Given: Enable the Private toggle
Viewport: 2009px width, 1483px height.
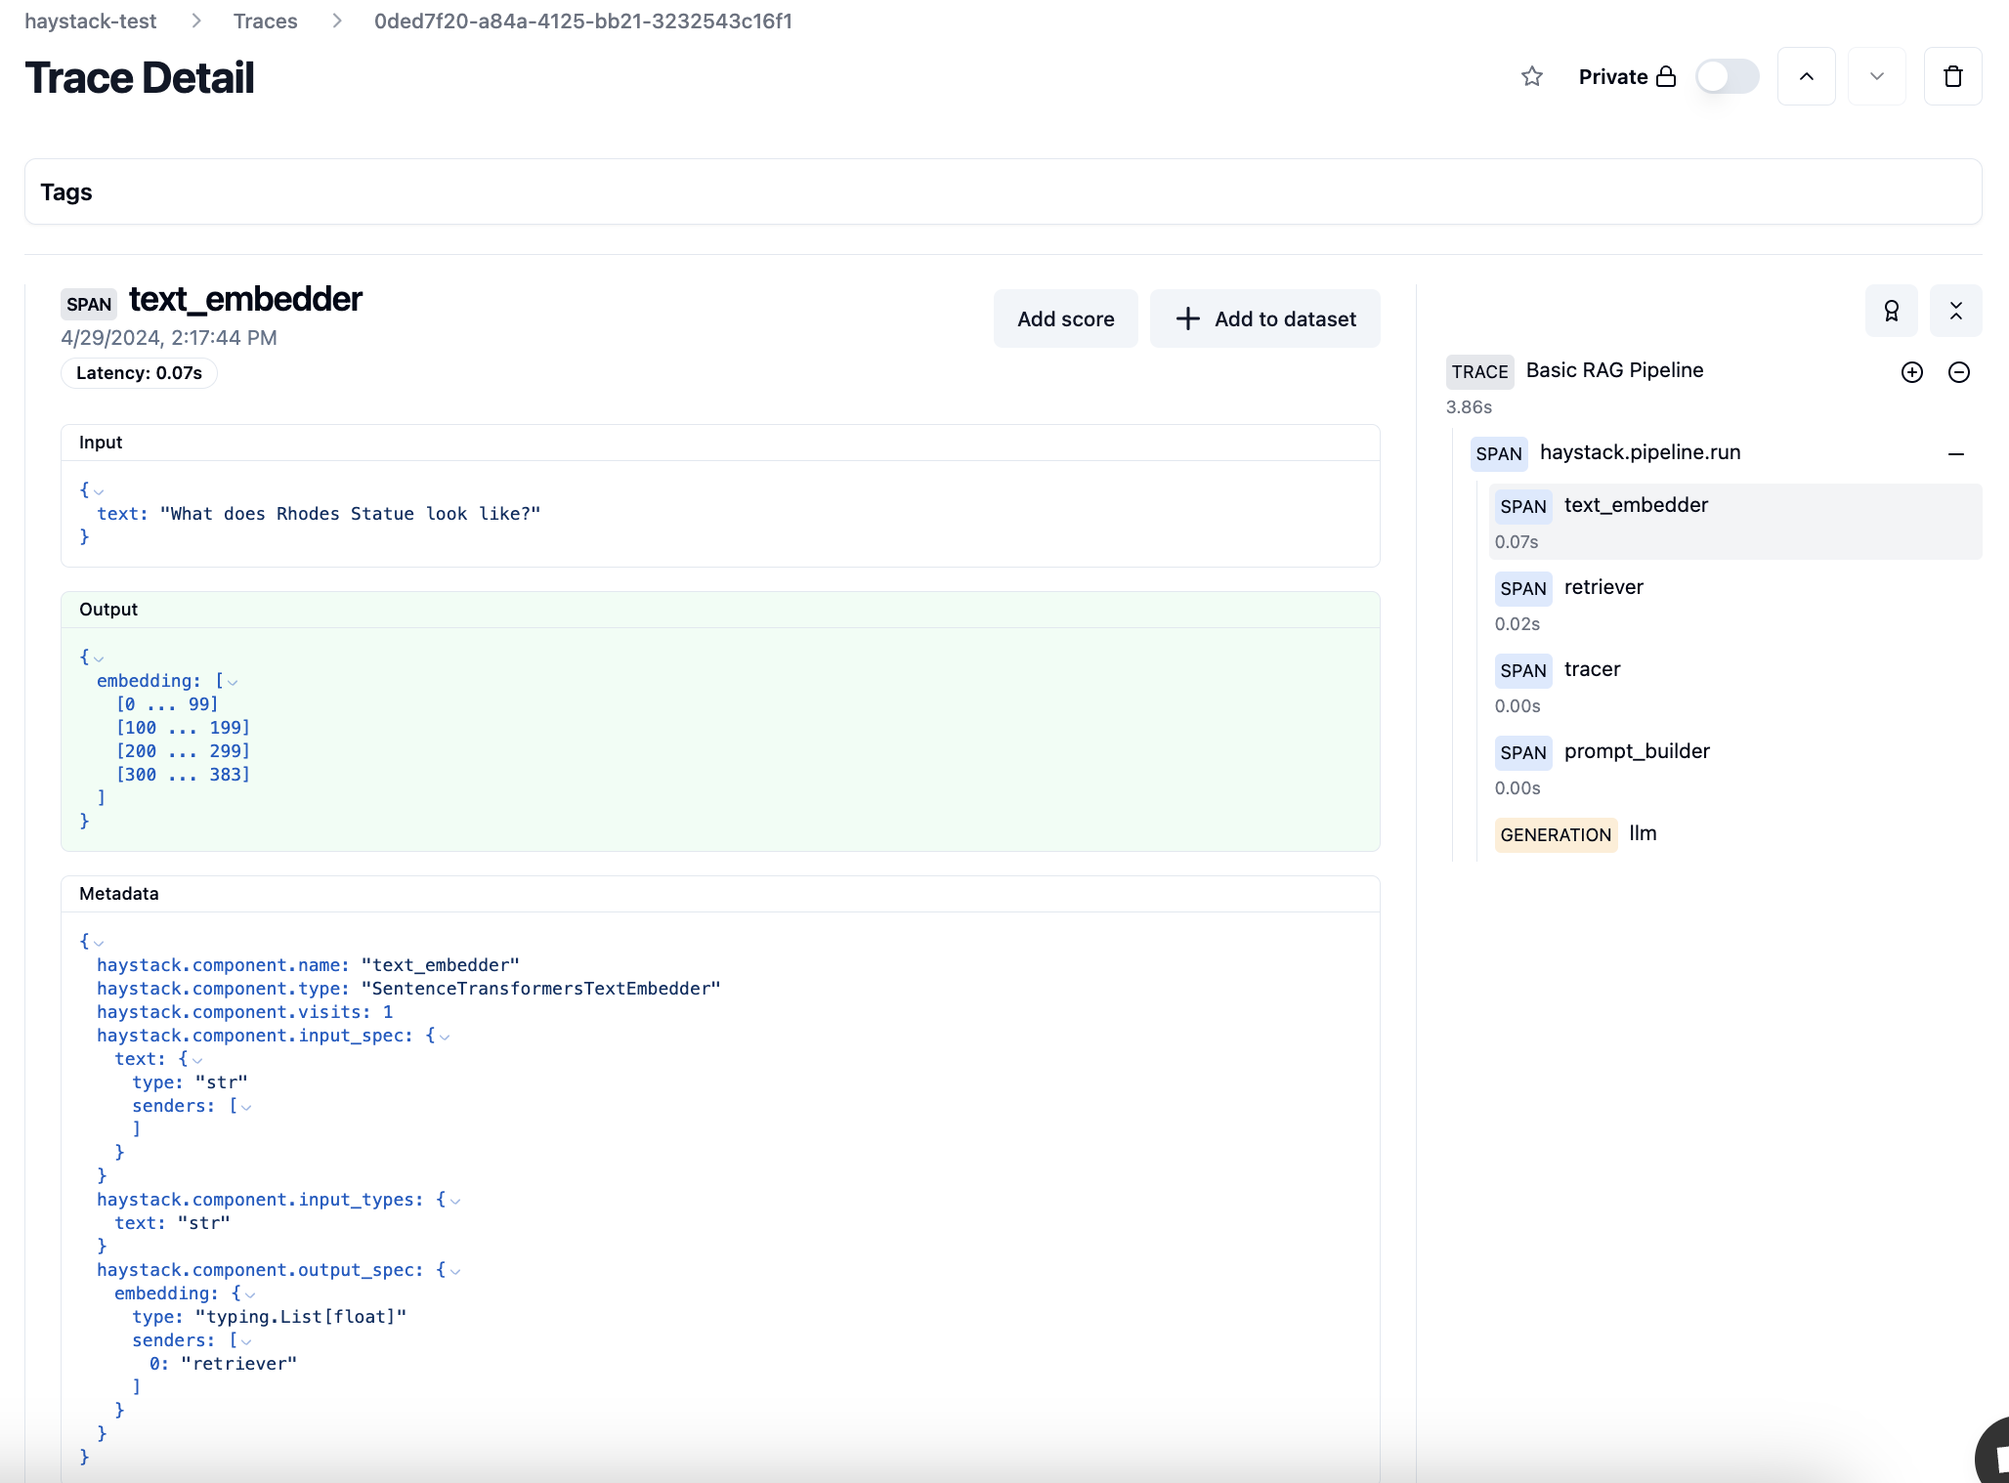Looking at the screenshot, I should tap(1728, 76).
